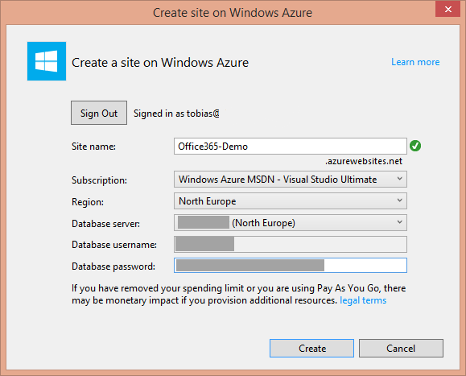Click the 'Site name:' label
Viewport: 466px width, 376px height.
tap(93, 147)
